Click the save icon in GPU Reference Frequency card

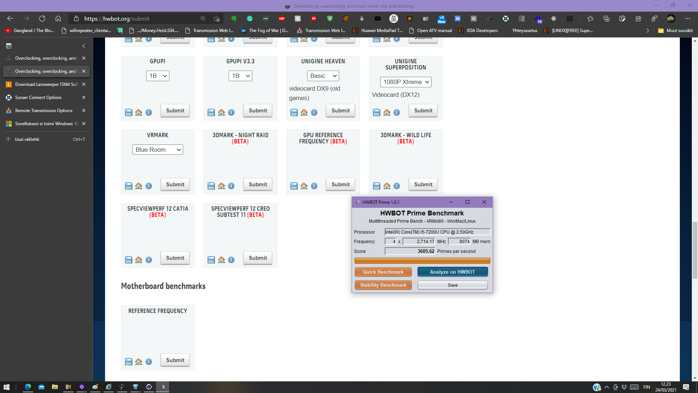tap(294, 186)
